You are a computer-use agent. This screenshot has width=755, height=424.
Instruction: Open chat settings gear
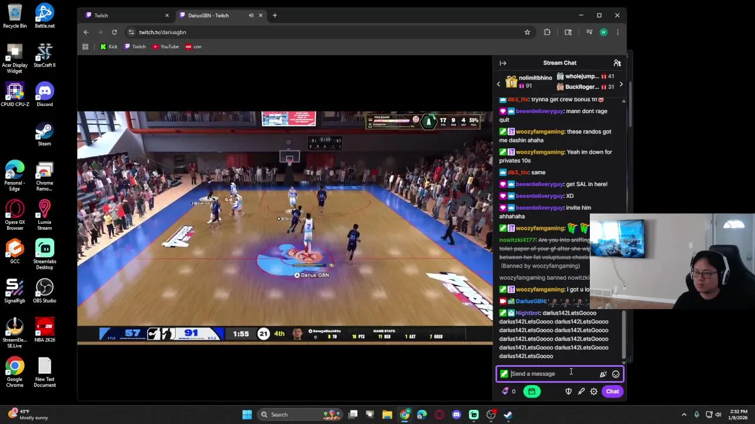[x=593, y=392]
